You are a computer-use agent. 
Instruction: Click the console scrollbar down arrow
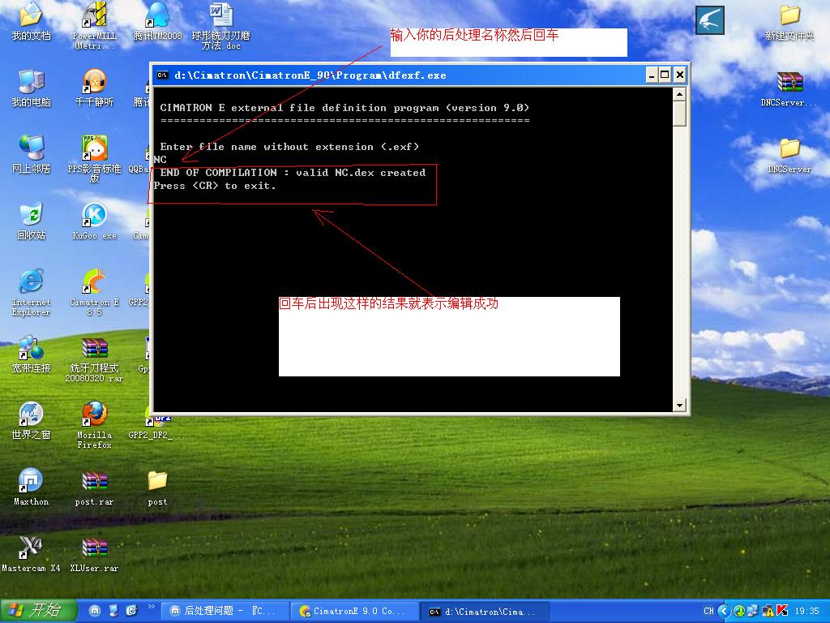[x=680, y=405]
